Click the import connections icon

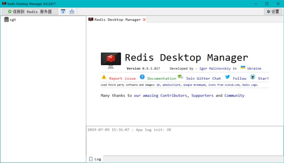click(63, 12)
